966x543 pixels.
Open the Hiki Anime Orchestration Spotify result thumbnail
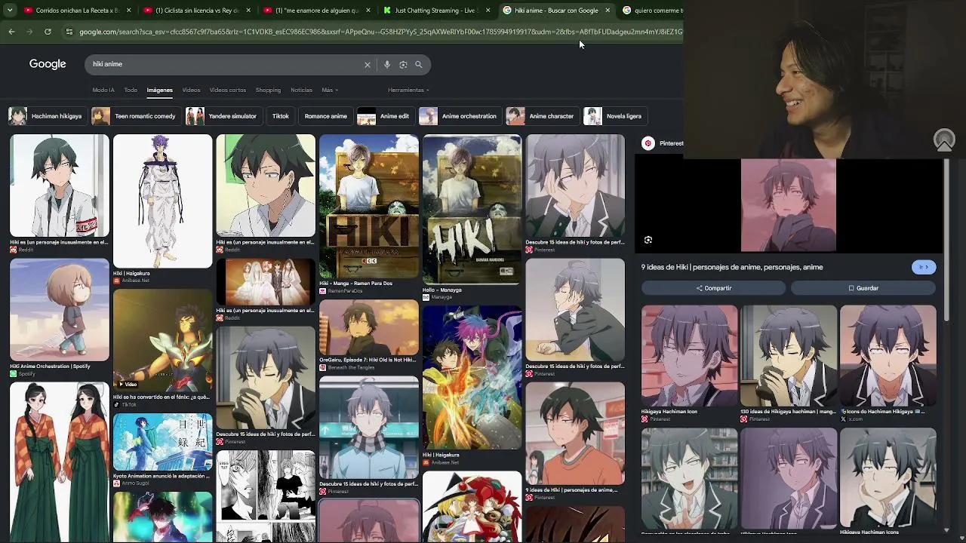coord(60,309)
